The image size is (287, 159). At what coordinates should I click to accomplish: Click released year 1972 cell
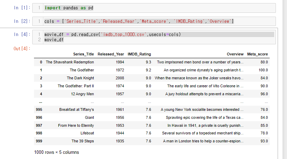point(120,70)
